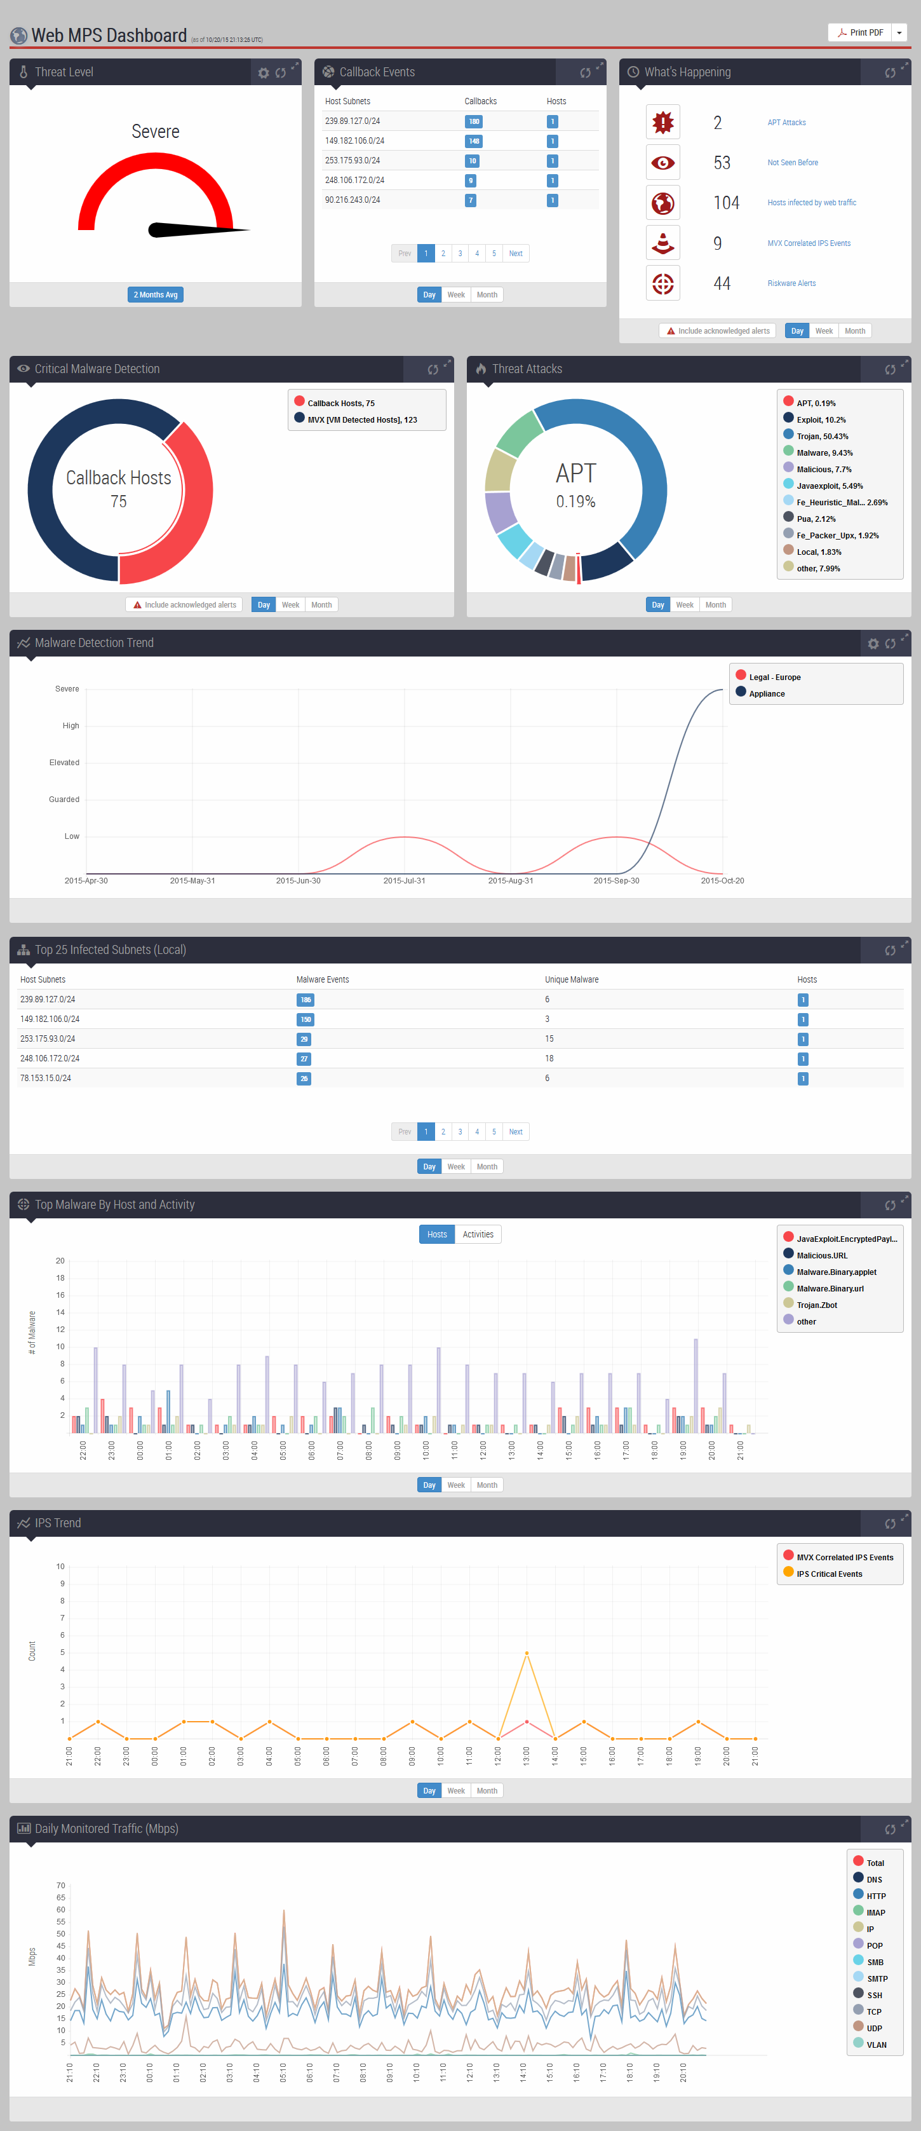Click the Riskware Alerts target icon

[x=662, y=283]
